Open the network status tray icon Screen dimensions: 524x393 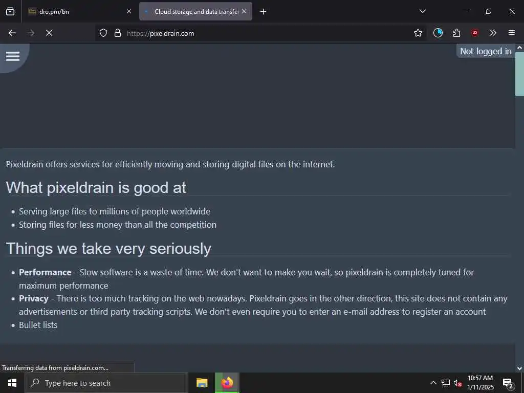(x=446, y=383)
